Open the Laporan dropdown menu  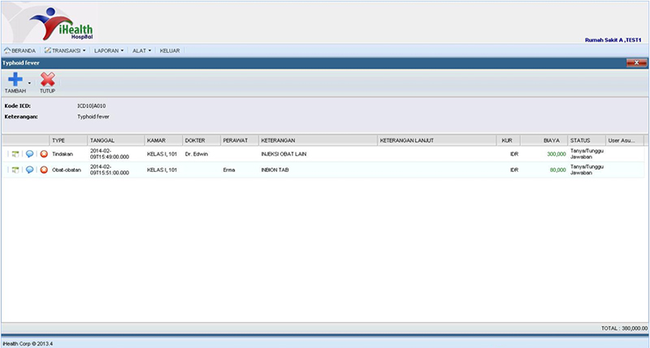pyautogui.click(x=109, y=50)
